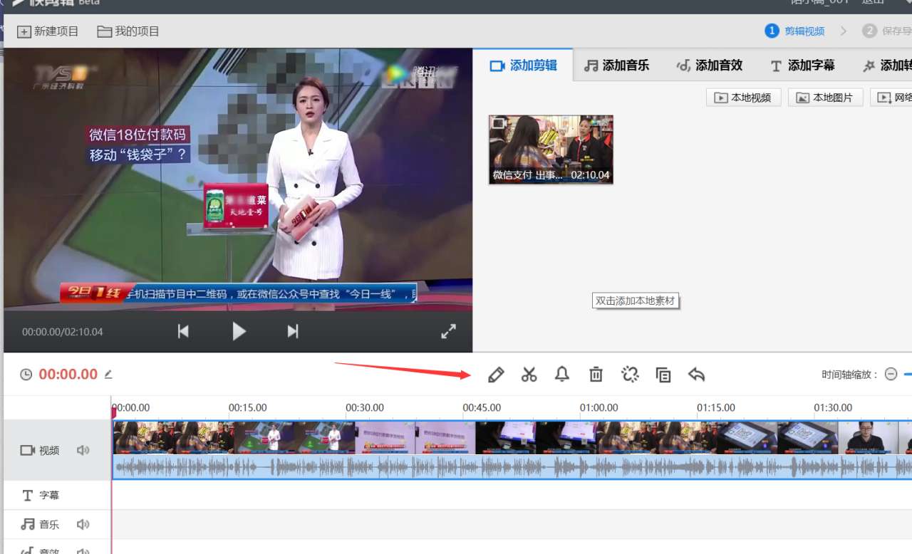Image resolution: width=912 pixels, height=554 pixels.
Task: Switch to 添加音乐 tab
Action: 617,66
